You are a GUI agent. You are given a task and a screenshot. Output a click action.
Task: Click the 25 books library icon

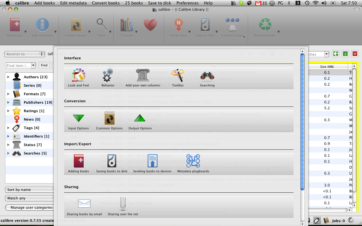(126, 25)
